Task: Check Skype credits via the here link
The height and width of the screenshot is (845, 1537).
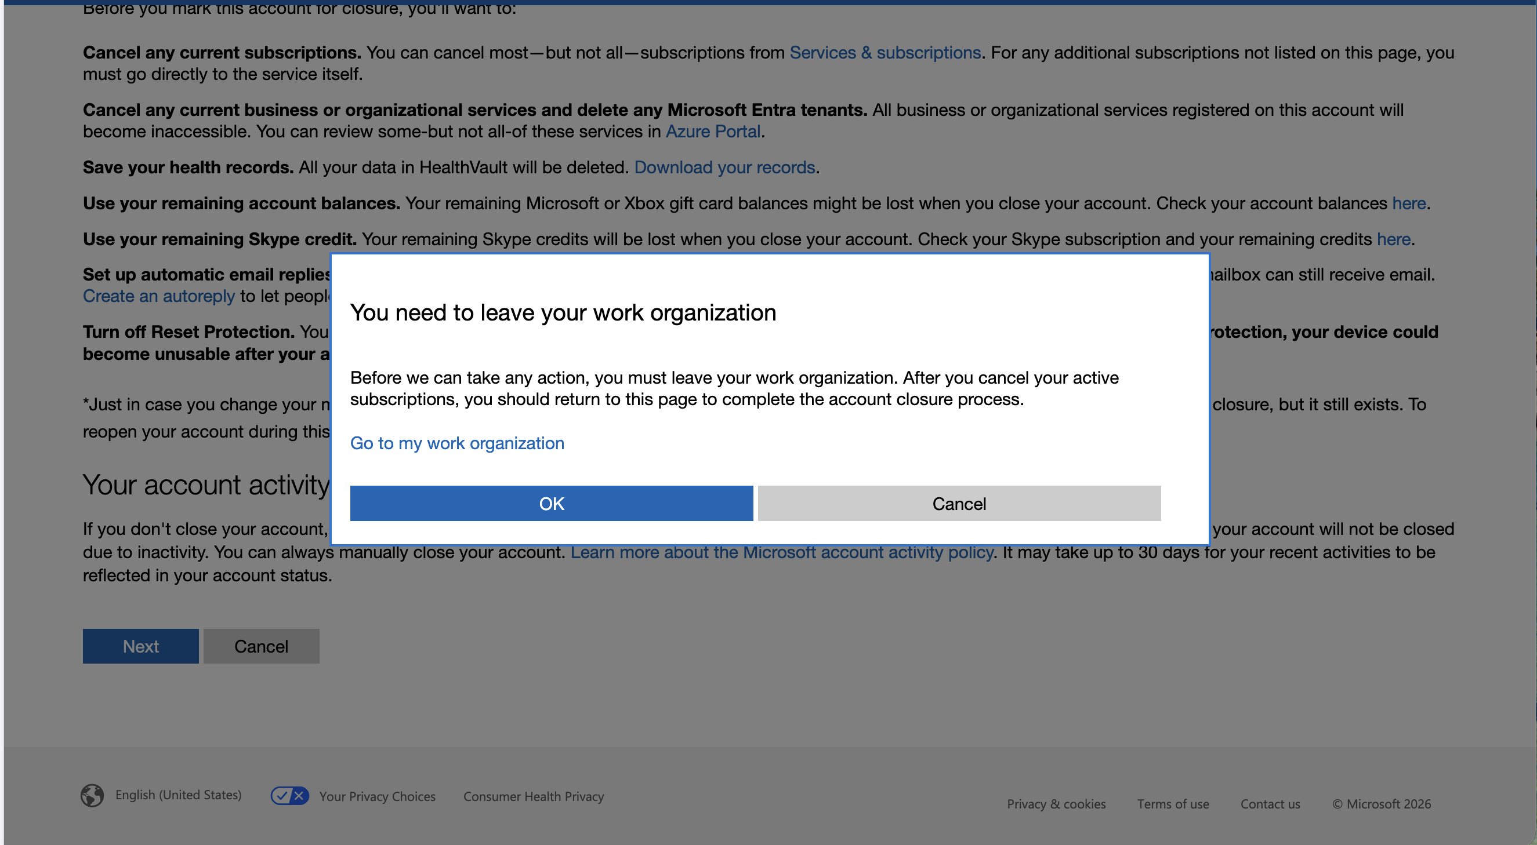Action: coord(1393,239)
